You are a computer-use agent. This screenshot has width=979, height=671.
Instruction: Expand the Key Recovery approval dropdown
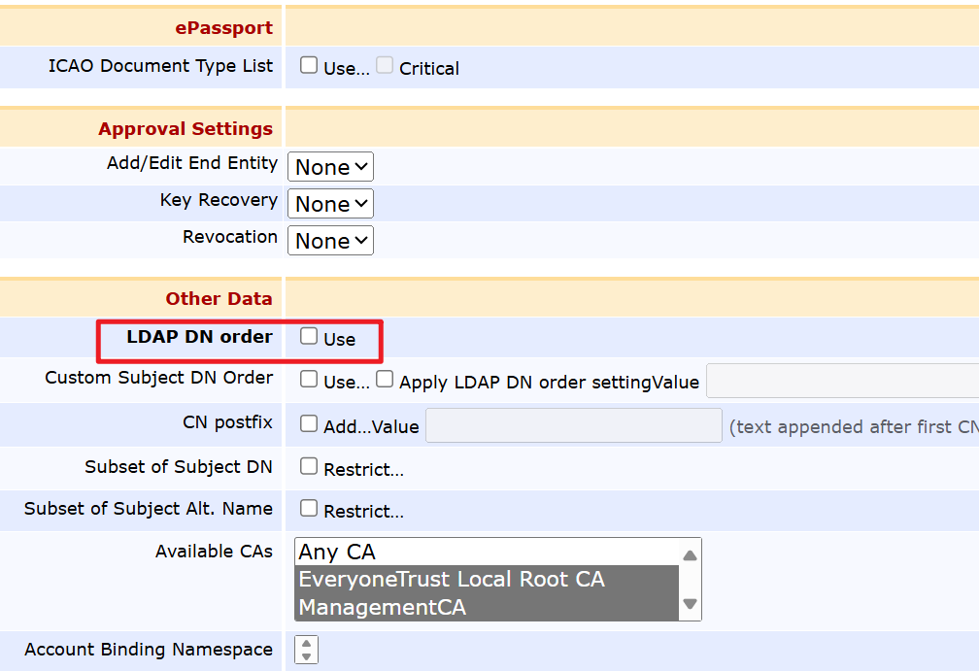330,204
